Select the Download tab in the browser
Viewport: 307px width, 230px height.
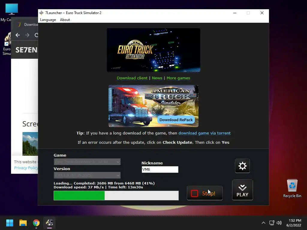pyautogui.click(x=26, y=25)
